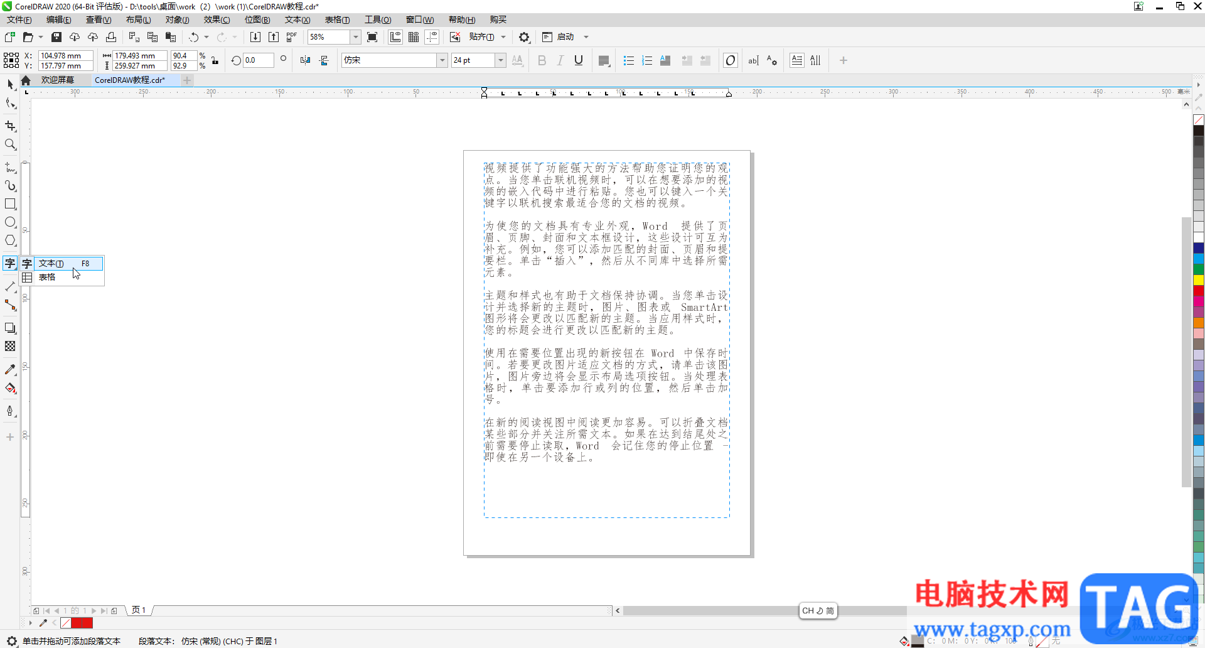The width and height of the screenshot is (1205, 648).
Task: Toggle drop cap formatting
Action: [665, 60]
